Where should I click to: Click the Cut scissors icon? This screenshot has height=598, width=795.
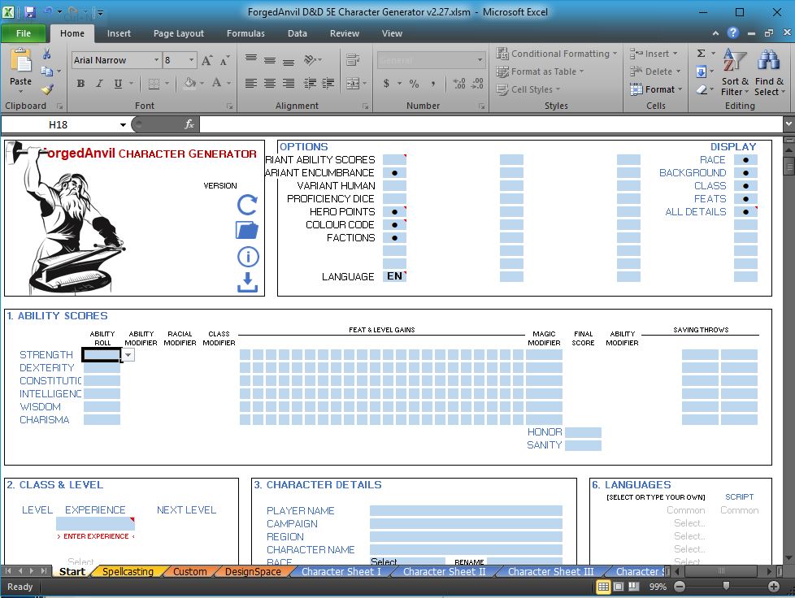click(x=47, y=54)
